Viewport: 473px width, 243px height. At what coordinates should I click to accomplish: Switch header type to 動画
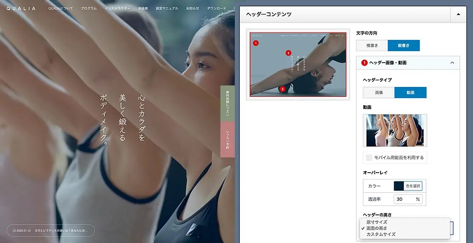click(410, 93)
